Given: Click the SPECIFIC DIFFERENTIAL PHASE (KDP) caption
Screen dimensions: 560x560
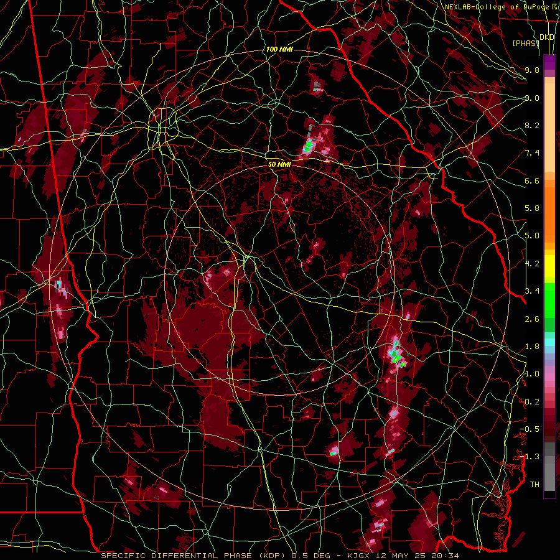Looking at the screenshot, I should point(195,556).
